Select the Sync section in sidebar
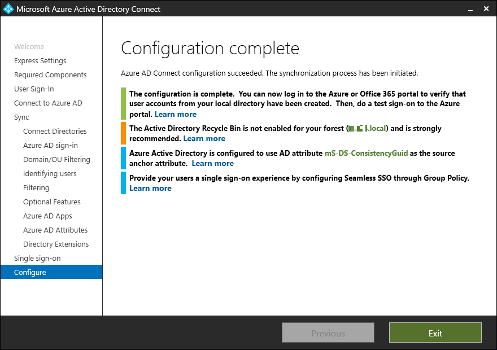The image size is (497, 350). pos(21,117)
